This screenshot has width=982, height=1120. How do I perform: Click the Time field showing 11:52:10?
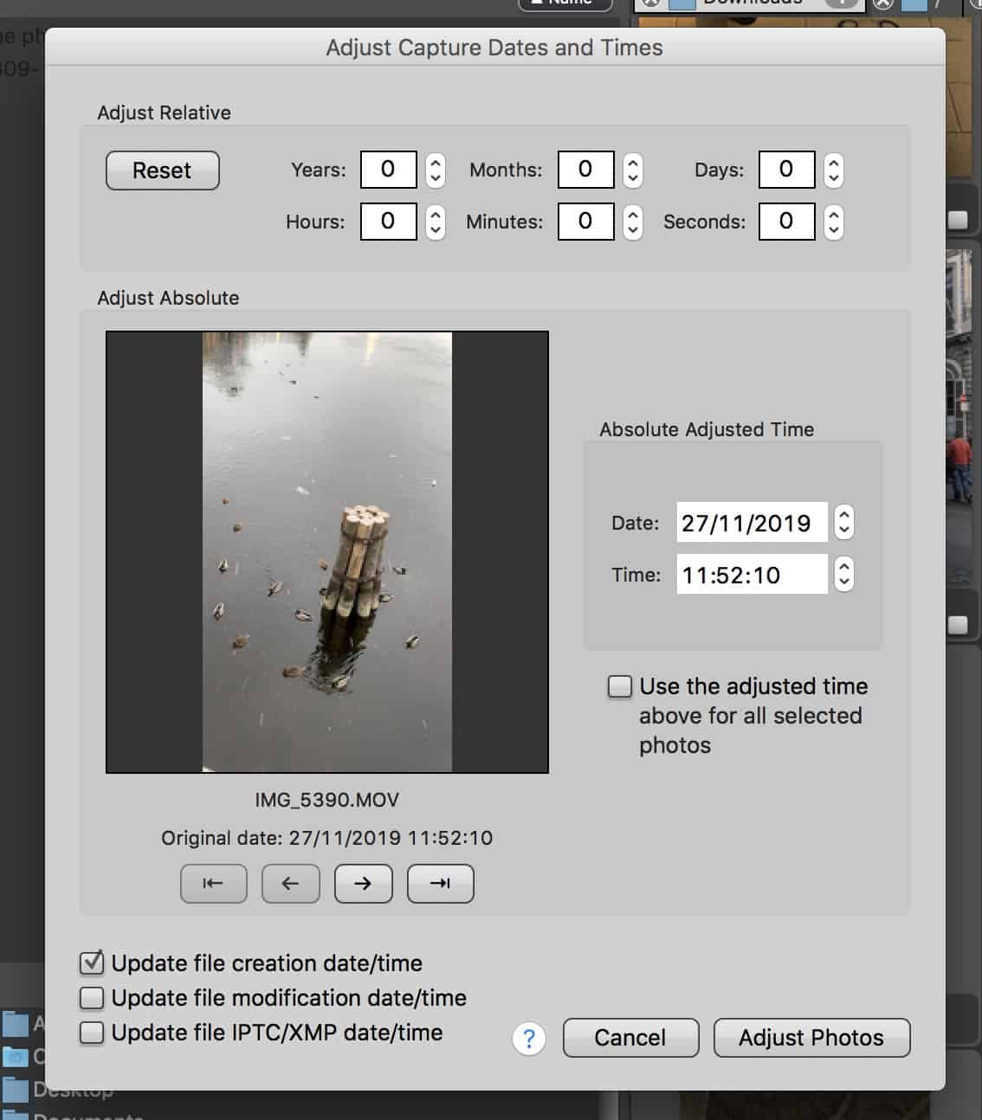pyautogui.click(x=750, y=574)
